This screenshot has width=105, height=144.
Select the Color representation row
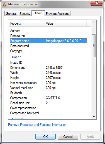[x=48, y=108]
